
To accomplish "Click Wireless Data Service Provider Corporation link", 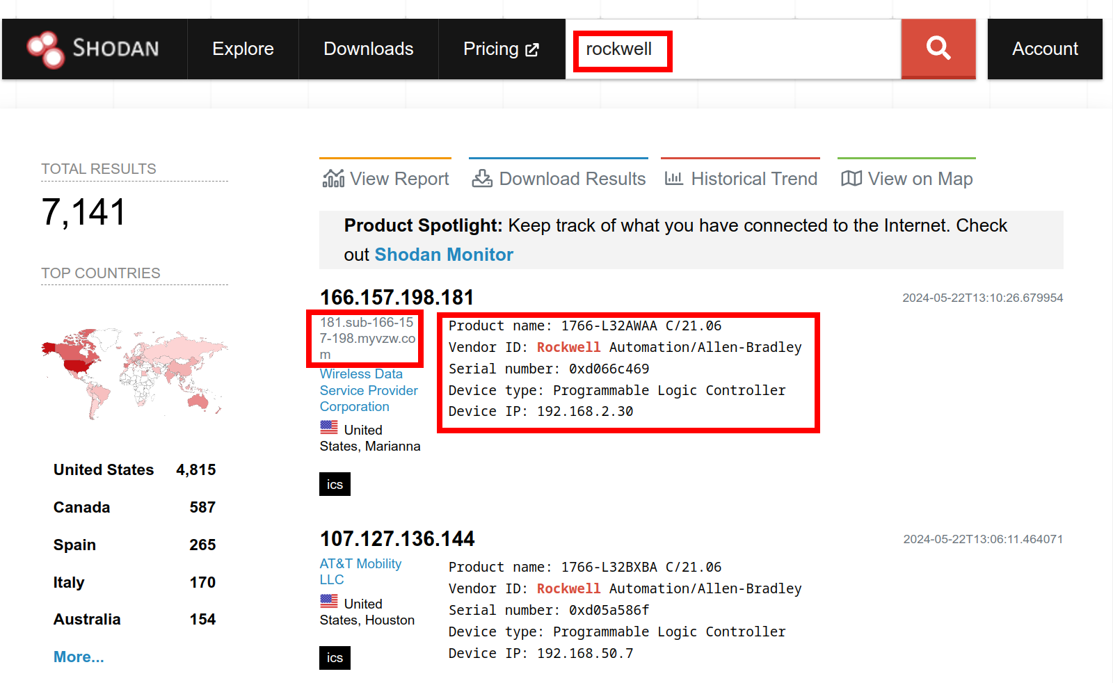I will pyautogui.click(x=368, y=390).
